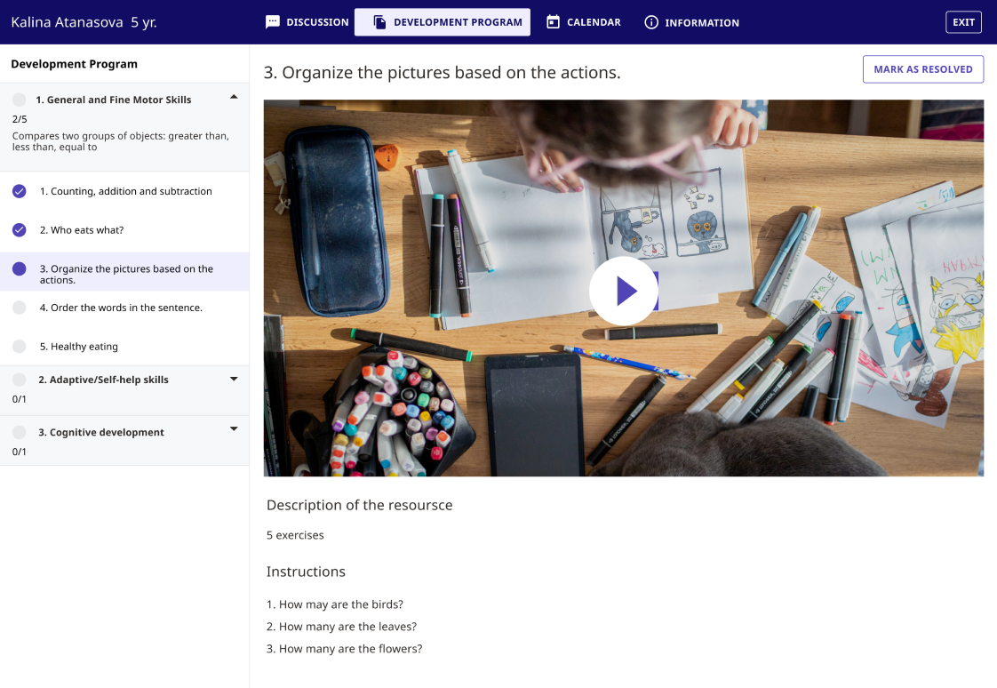
Task: Click the Calendar icon in top bar
Action: (554, 22)
